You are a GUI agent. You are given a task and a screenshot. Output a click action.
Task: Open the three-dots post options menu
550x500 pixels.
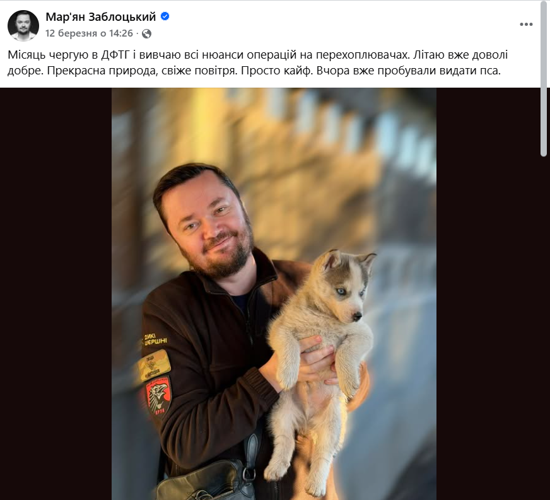[x=526, y=24]
